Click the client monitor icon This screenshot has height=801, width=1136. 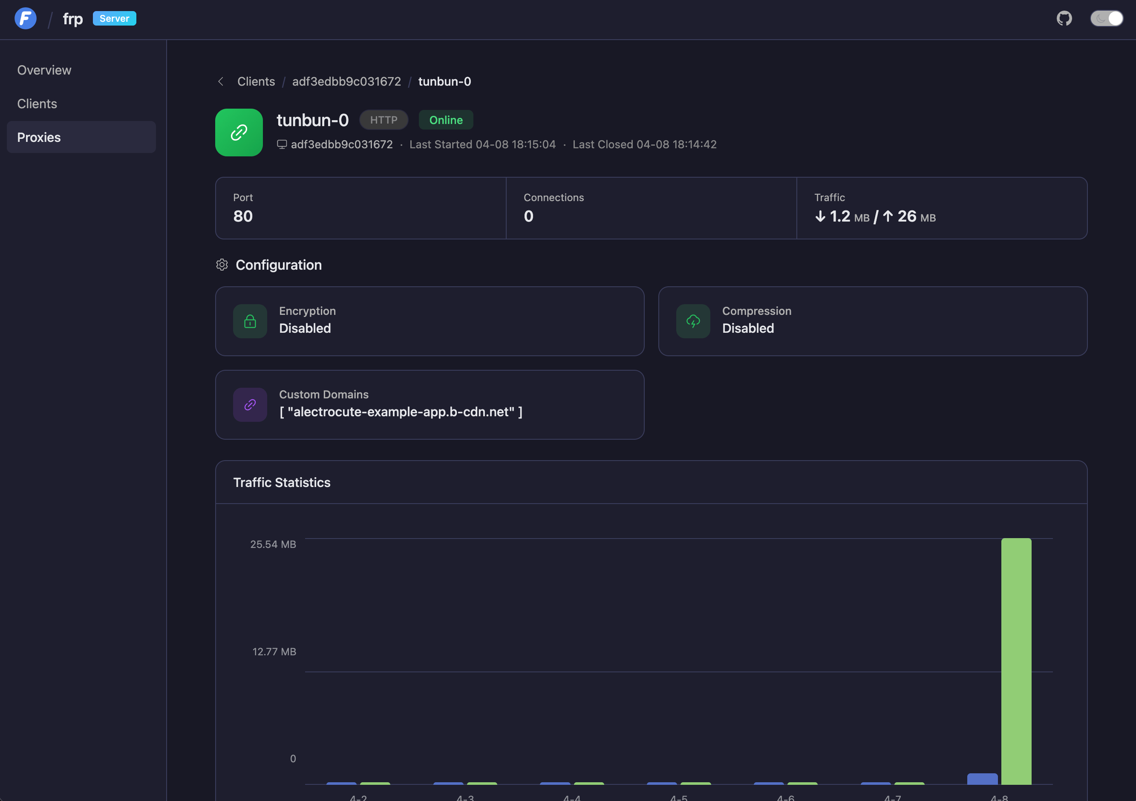pyautogui.click(x=282, y=144)
